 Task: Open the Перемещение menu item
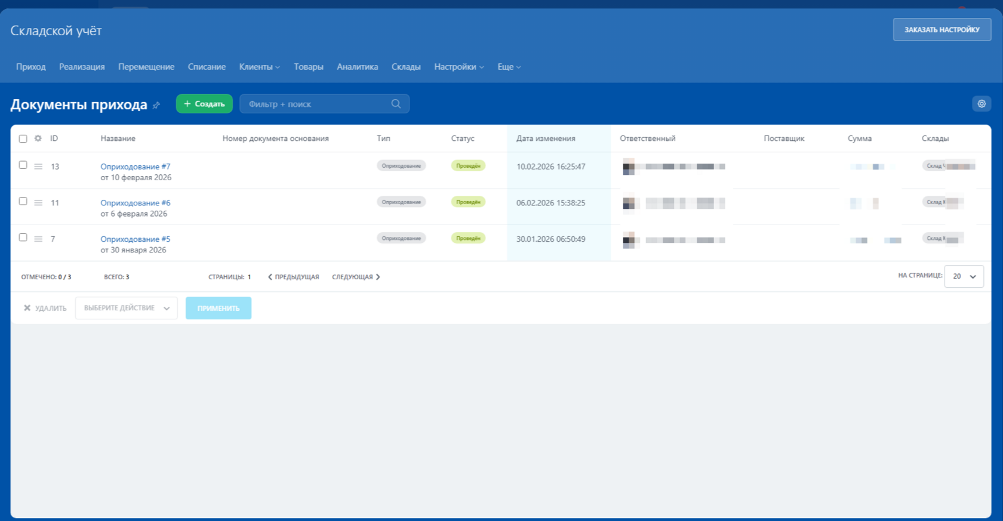pos(146,67)
